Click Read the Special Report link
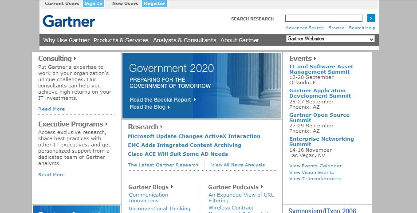Screen dimensions: 417x213 [x=160, y=100]
